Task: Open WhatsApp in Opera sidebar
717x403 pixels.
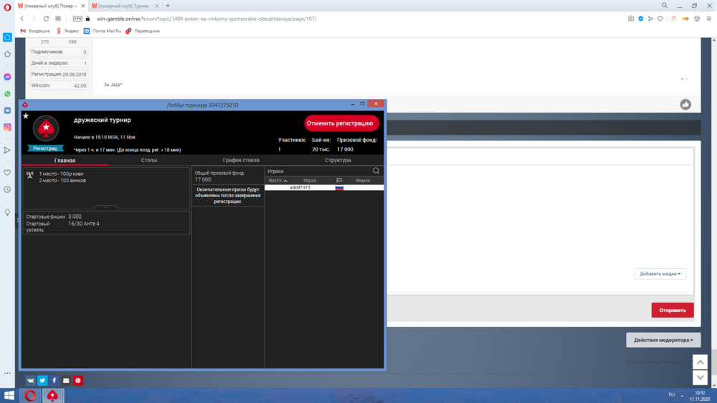Action: [x=7, y=94]
